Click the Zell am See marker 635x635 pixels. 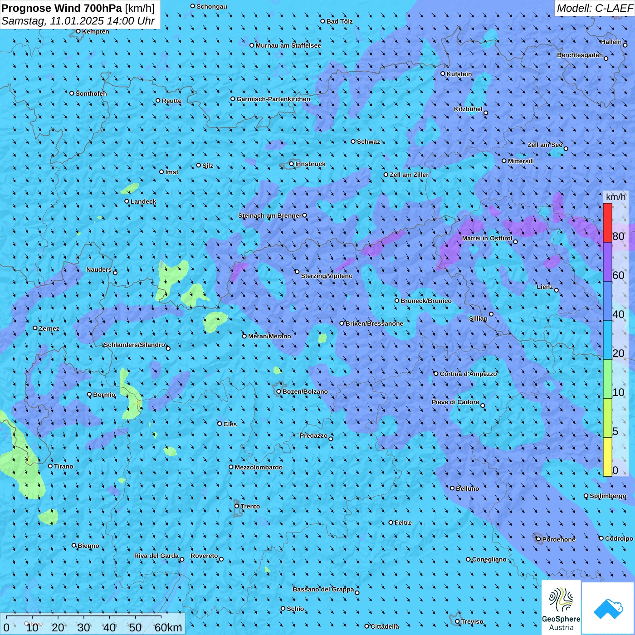(566, 148)
